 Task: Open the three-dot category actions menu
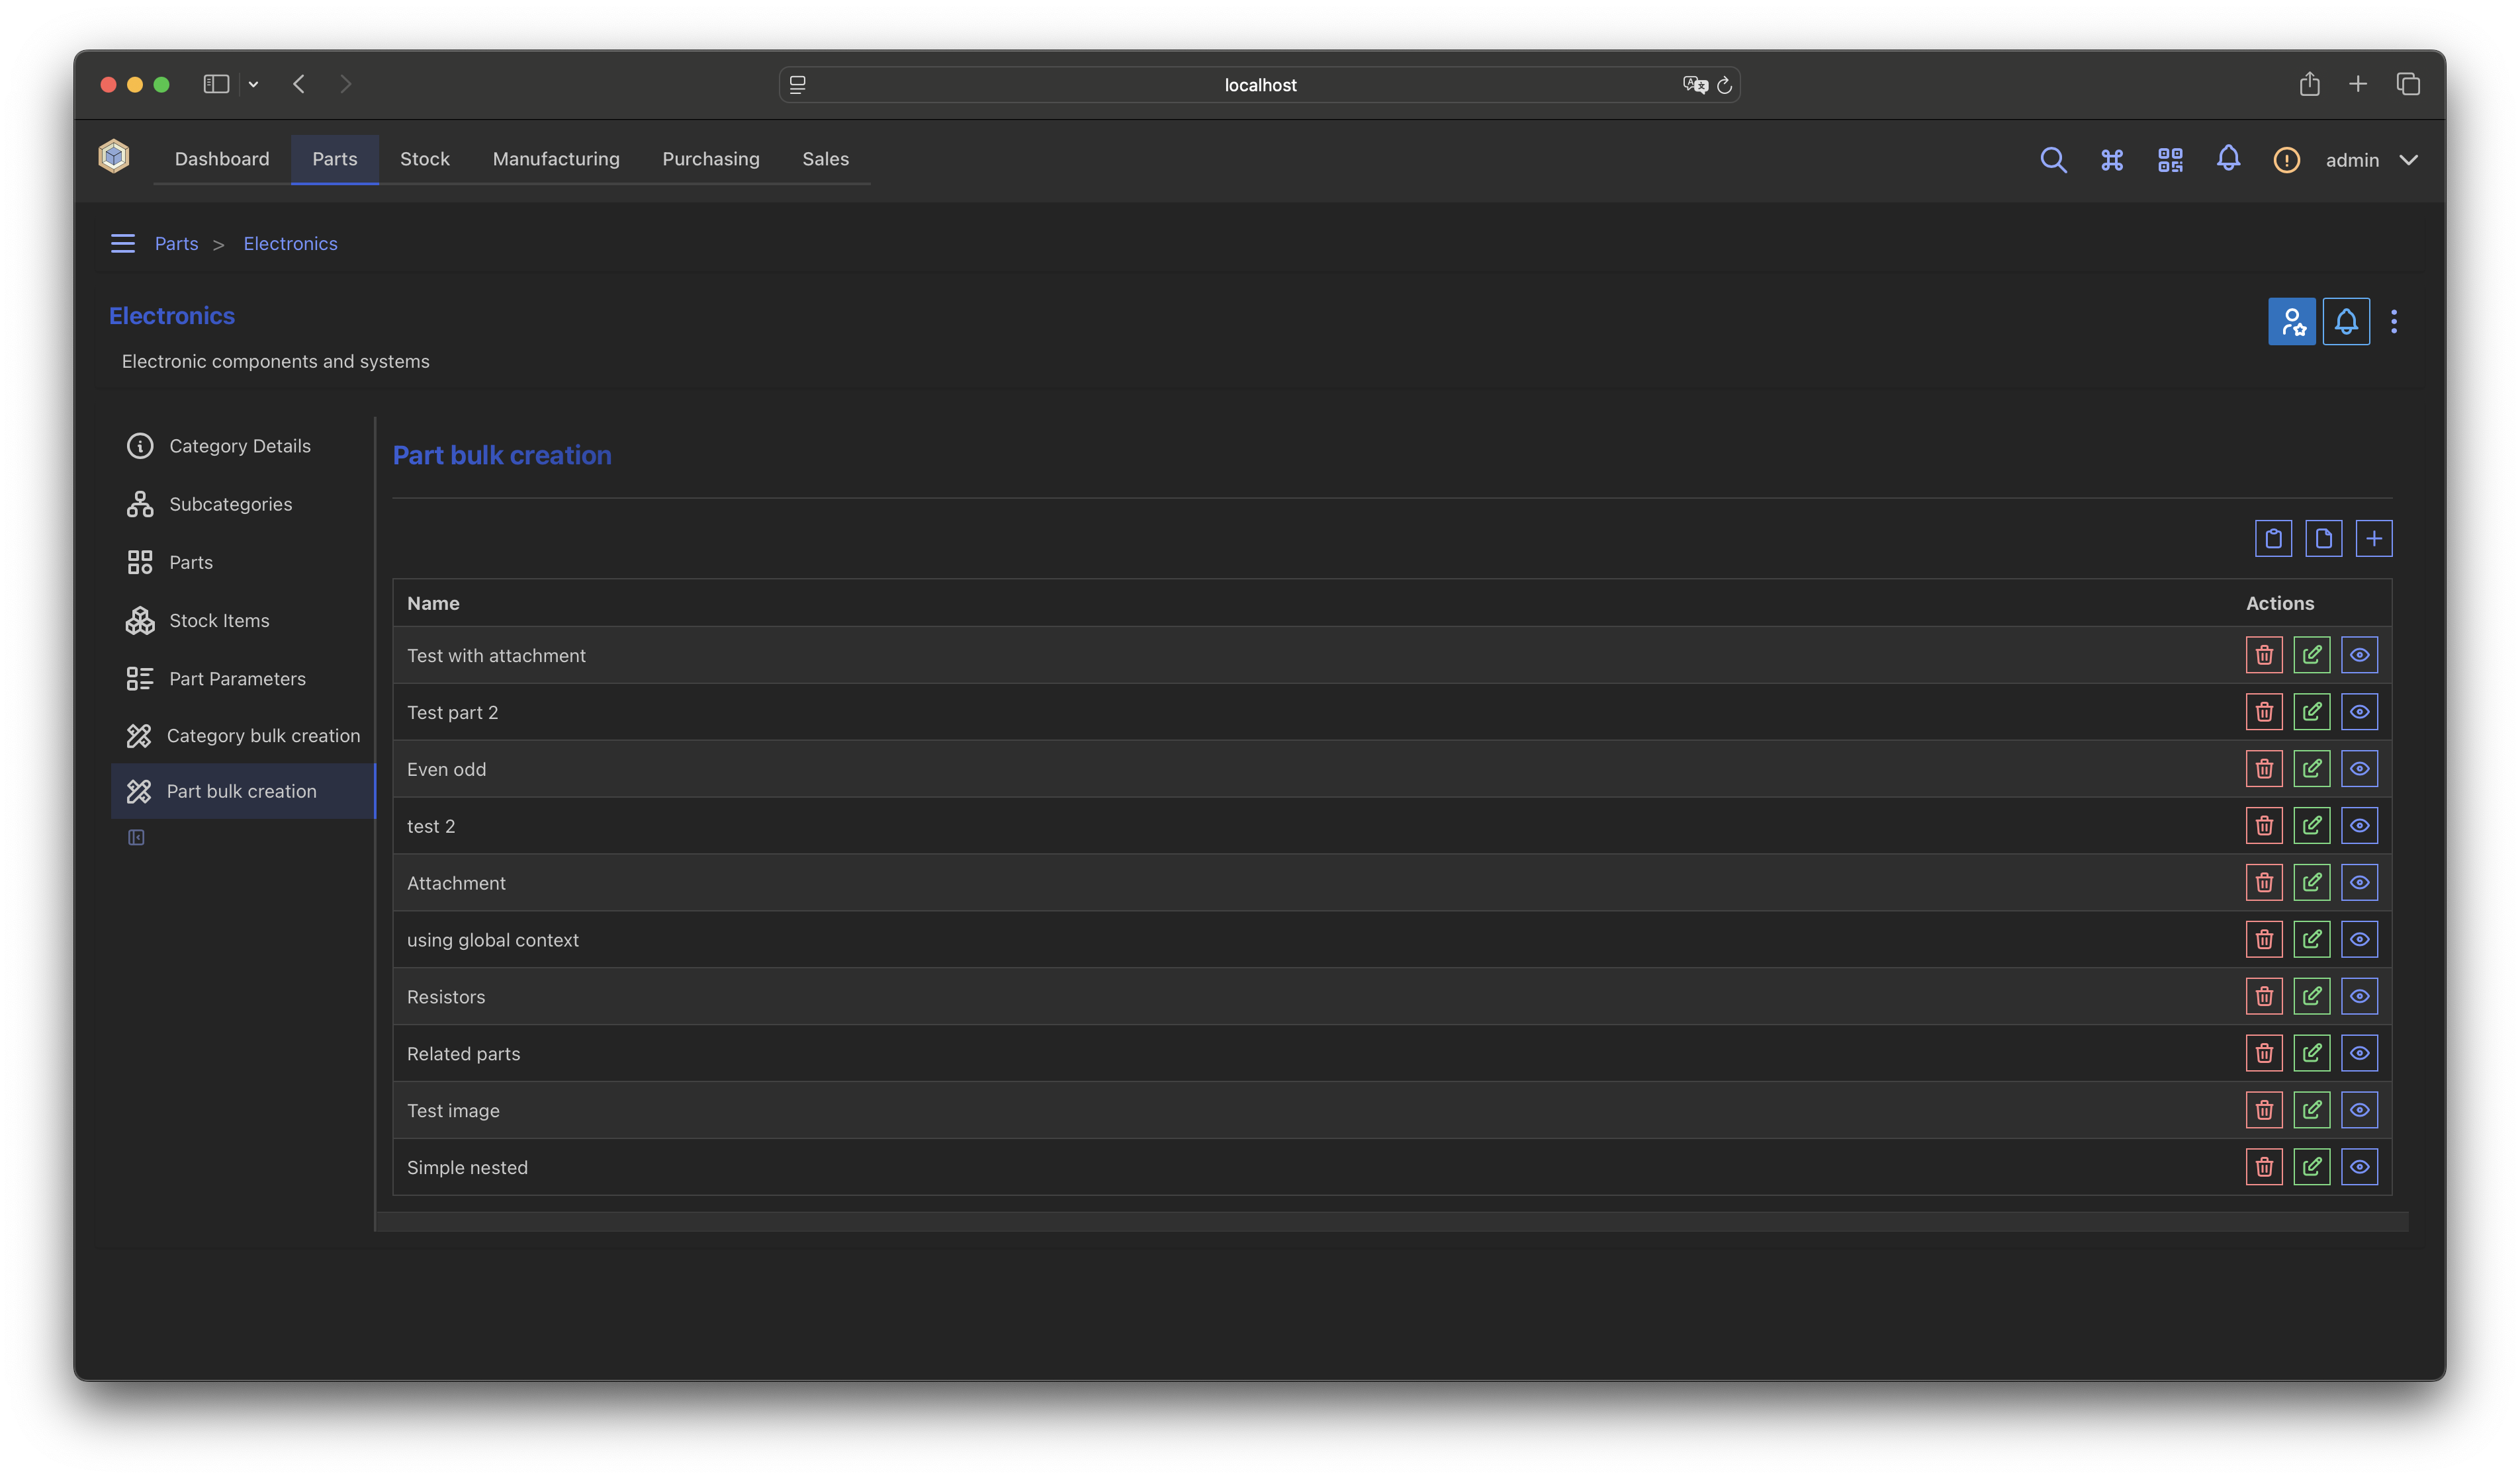point(2394,321)
